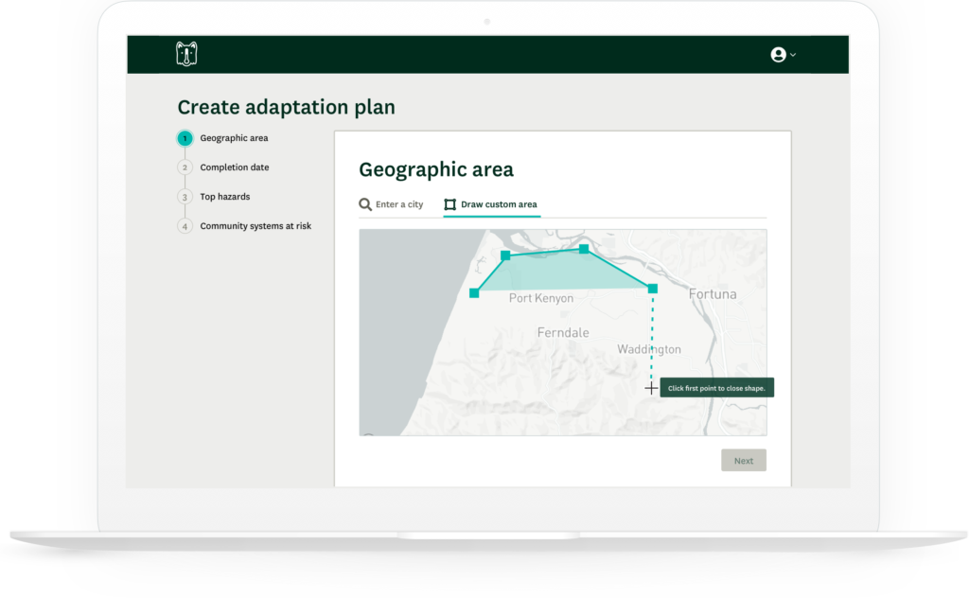Select the top-right polygon vertex handle
The width and height of the screenshot is (969, 598).
click(584, 249)
